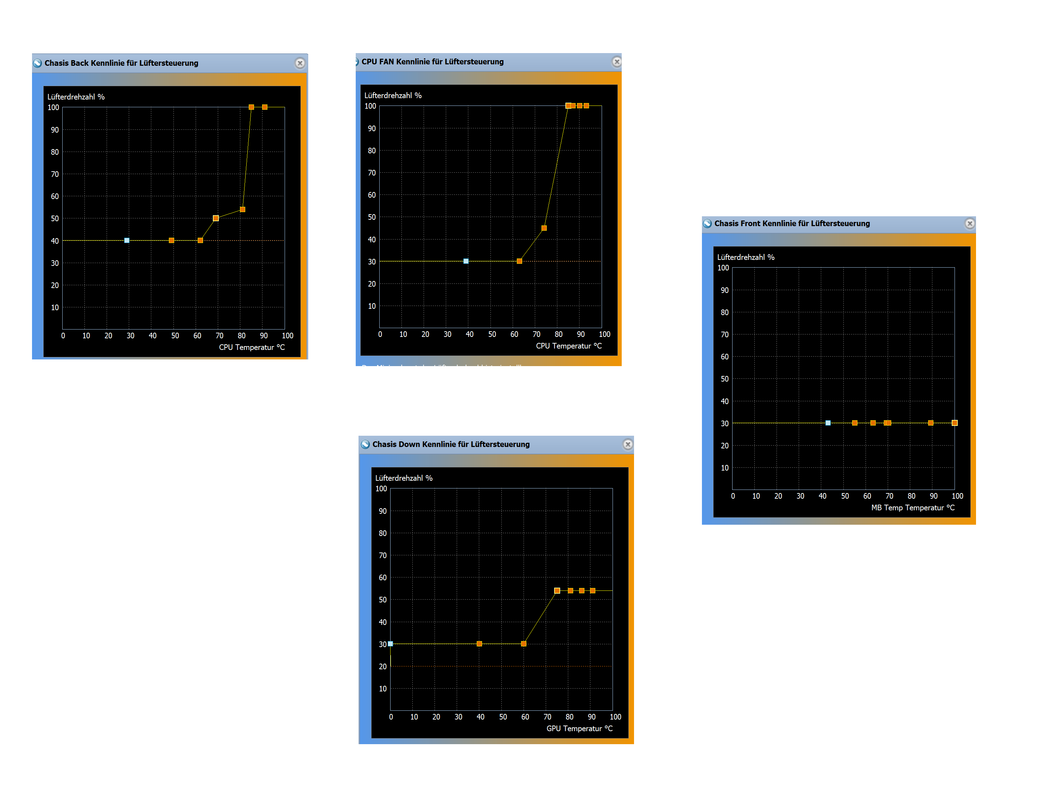Click rightmost 100% point in Chasis Back graph
This screenshot has height=805, width=1039.
pos(265,107)
